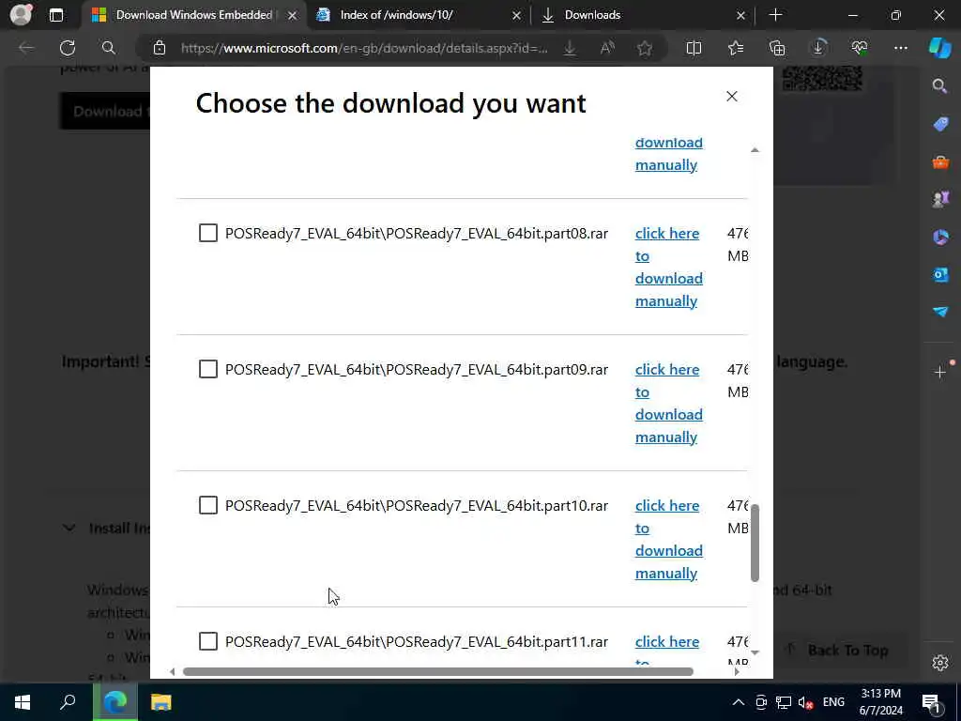Add a new sidebar app with plus
The image size is (961, 721).
(940, 372)
